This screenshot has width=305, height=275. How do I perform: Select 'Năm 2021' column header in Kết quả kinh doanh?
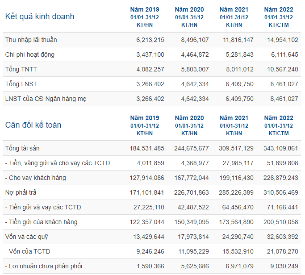[x=234, y=9]
